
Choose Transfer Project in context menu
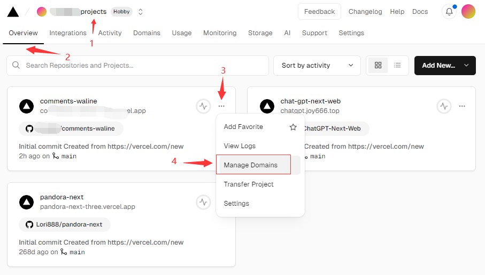[249, 184]
